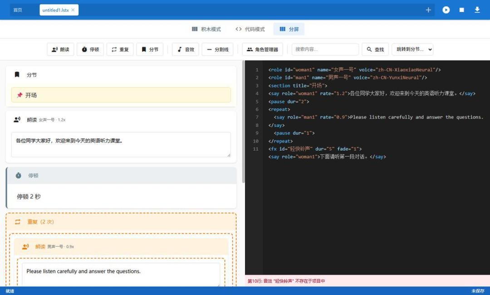The height and width of the screenshot is (295, 490).
Task: Click the 未保存 unsaved status indicator
Action: [478, 291]
